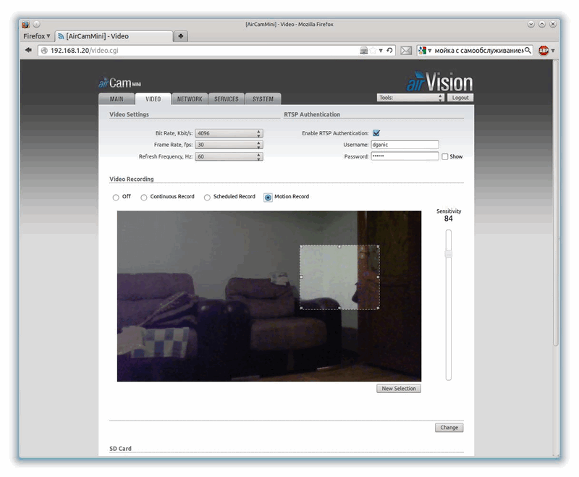Click the airVision logo
This screenshot has width=579, height=477.
click(439, 81)
